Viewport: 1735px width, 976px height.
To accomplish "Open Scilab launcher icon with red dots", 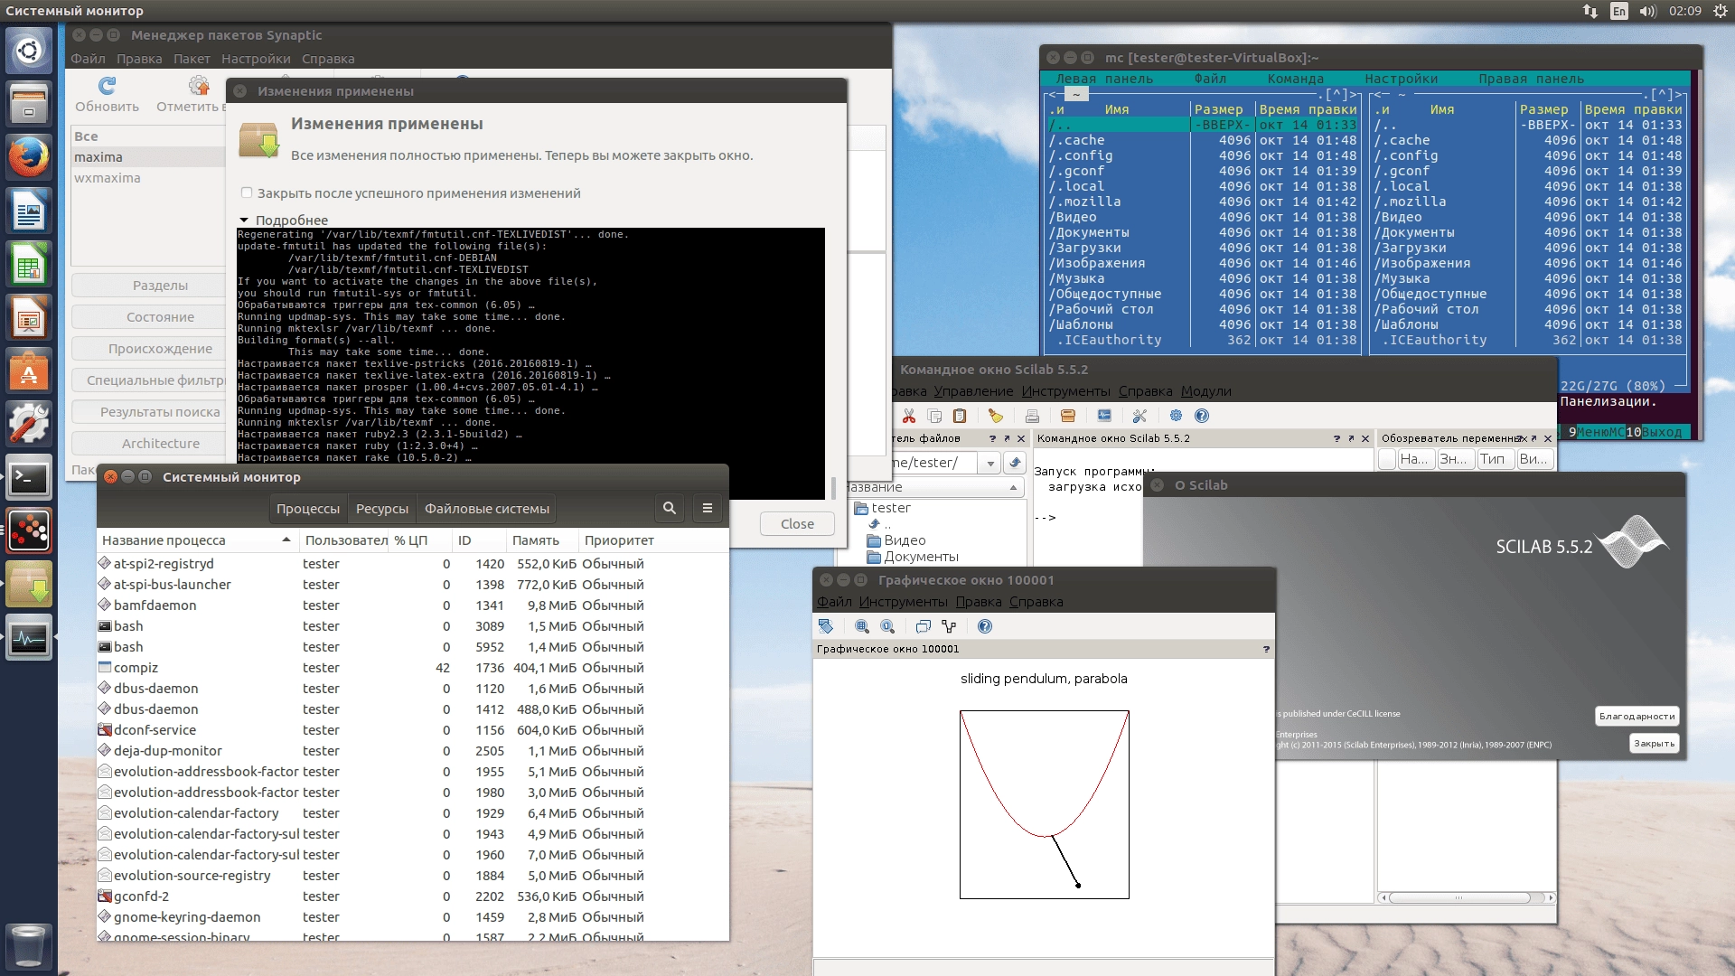I will [29, 530].
